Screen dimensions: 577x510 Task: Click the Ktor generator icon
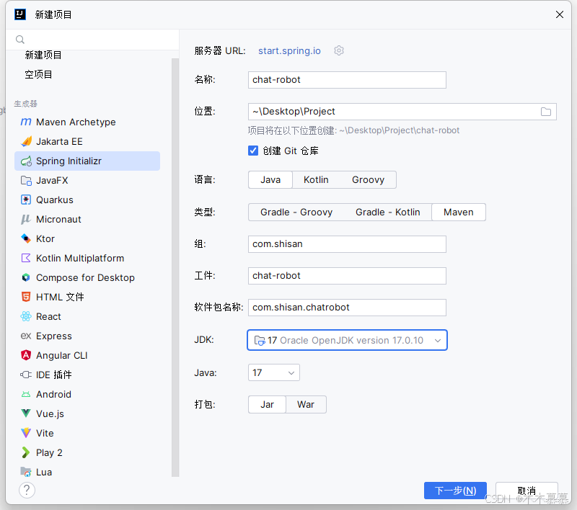tap(26, 239)
